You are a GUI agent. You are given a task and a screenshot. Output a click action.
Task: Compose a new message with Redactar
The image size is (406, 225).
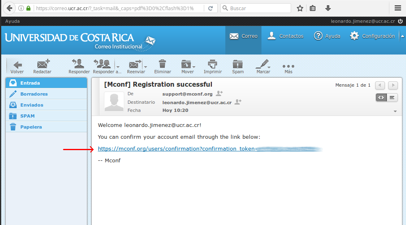click(43, 65)
